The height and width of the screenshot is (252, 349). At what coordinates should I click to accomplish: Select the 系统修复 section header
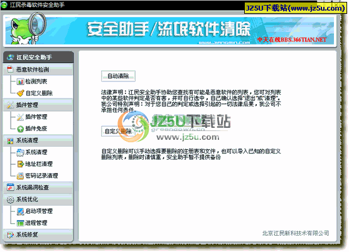(x=38, y=234)
